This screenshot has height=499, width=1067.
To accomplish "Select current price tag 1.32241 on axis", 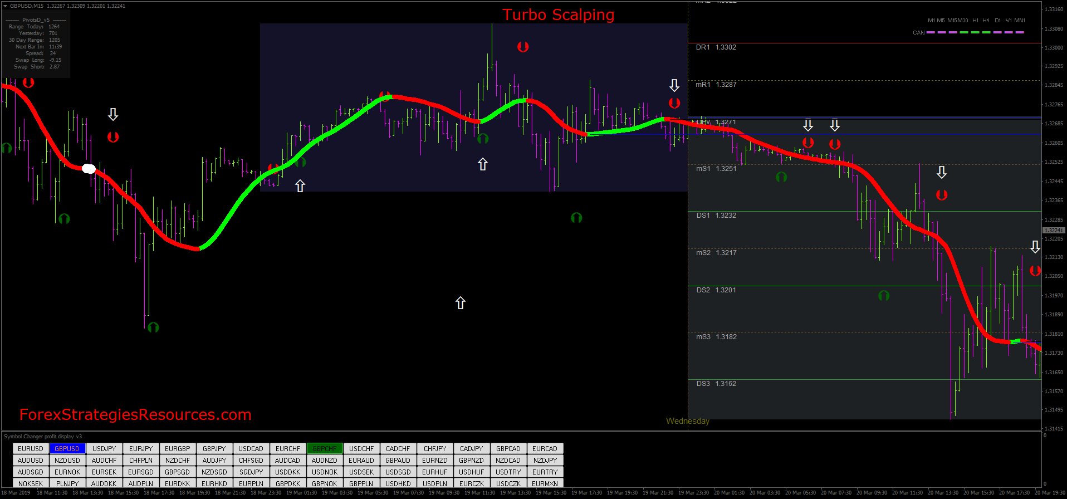I will point(1054,230).
